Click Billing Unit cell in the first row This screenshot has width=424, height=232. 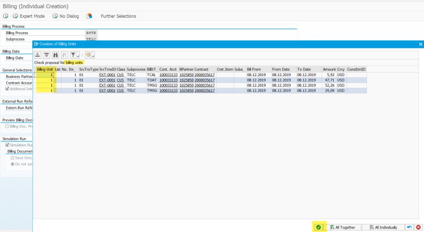point(44,75)
